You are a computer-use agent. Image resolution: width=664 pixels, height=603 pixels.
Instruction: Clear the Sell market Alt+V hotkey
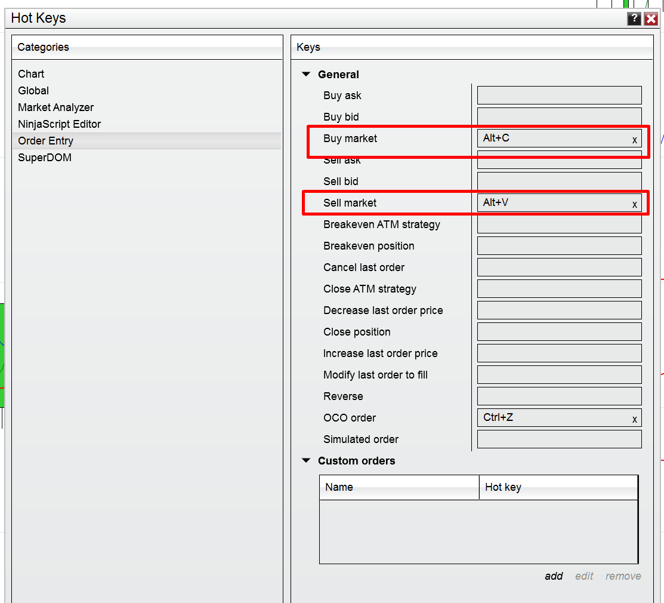pos(634,204)
